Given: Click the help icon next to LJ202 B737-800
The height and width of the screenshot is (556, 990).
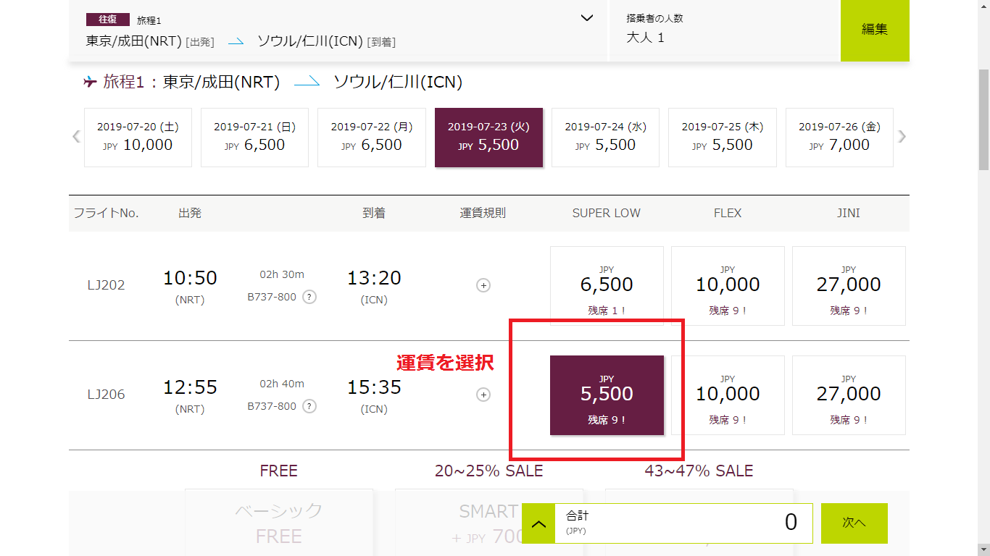Looking at the screenshot, I should pos(309,297).
